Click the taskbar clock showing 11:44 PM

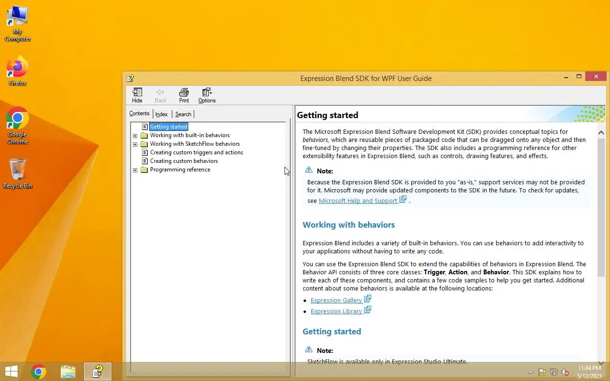tap(590, 371)
